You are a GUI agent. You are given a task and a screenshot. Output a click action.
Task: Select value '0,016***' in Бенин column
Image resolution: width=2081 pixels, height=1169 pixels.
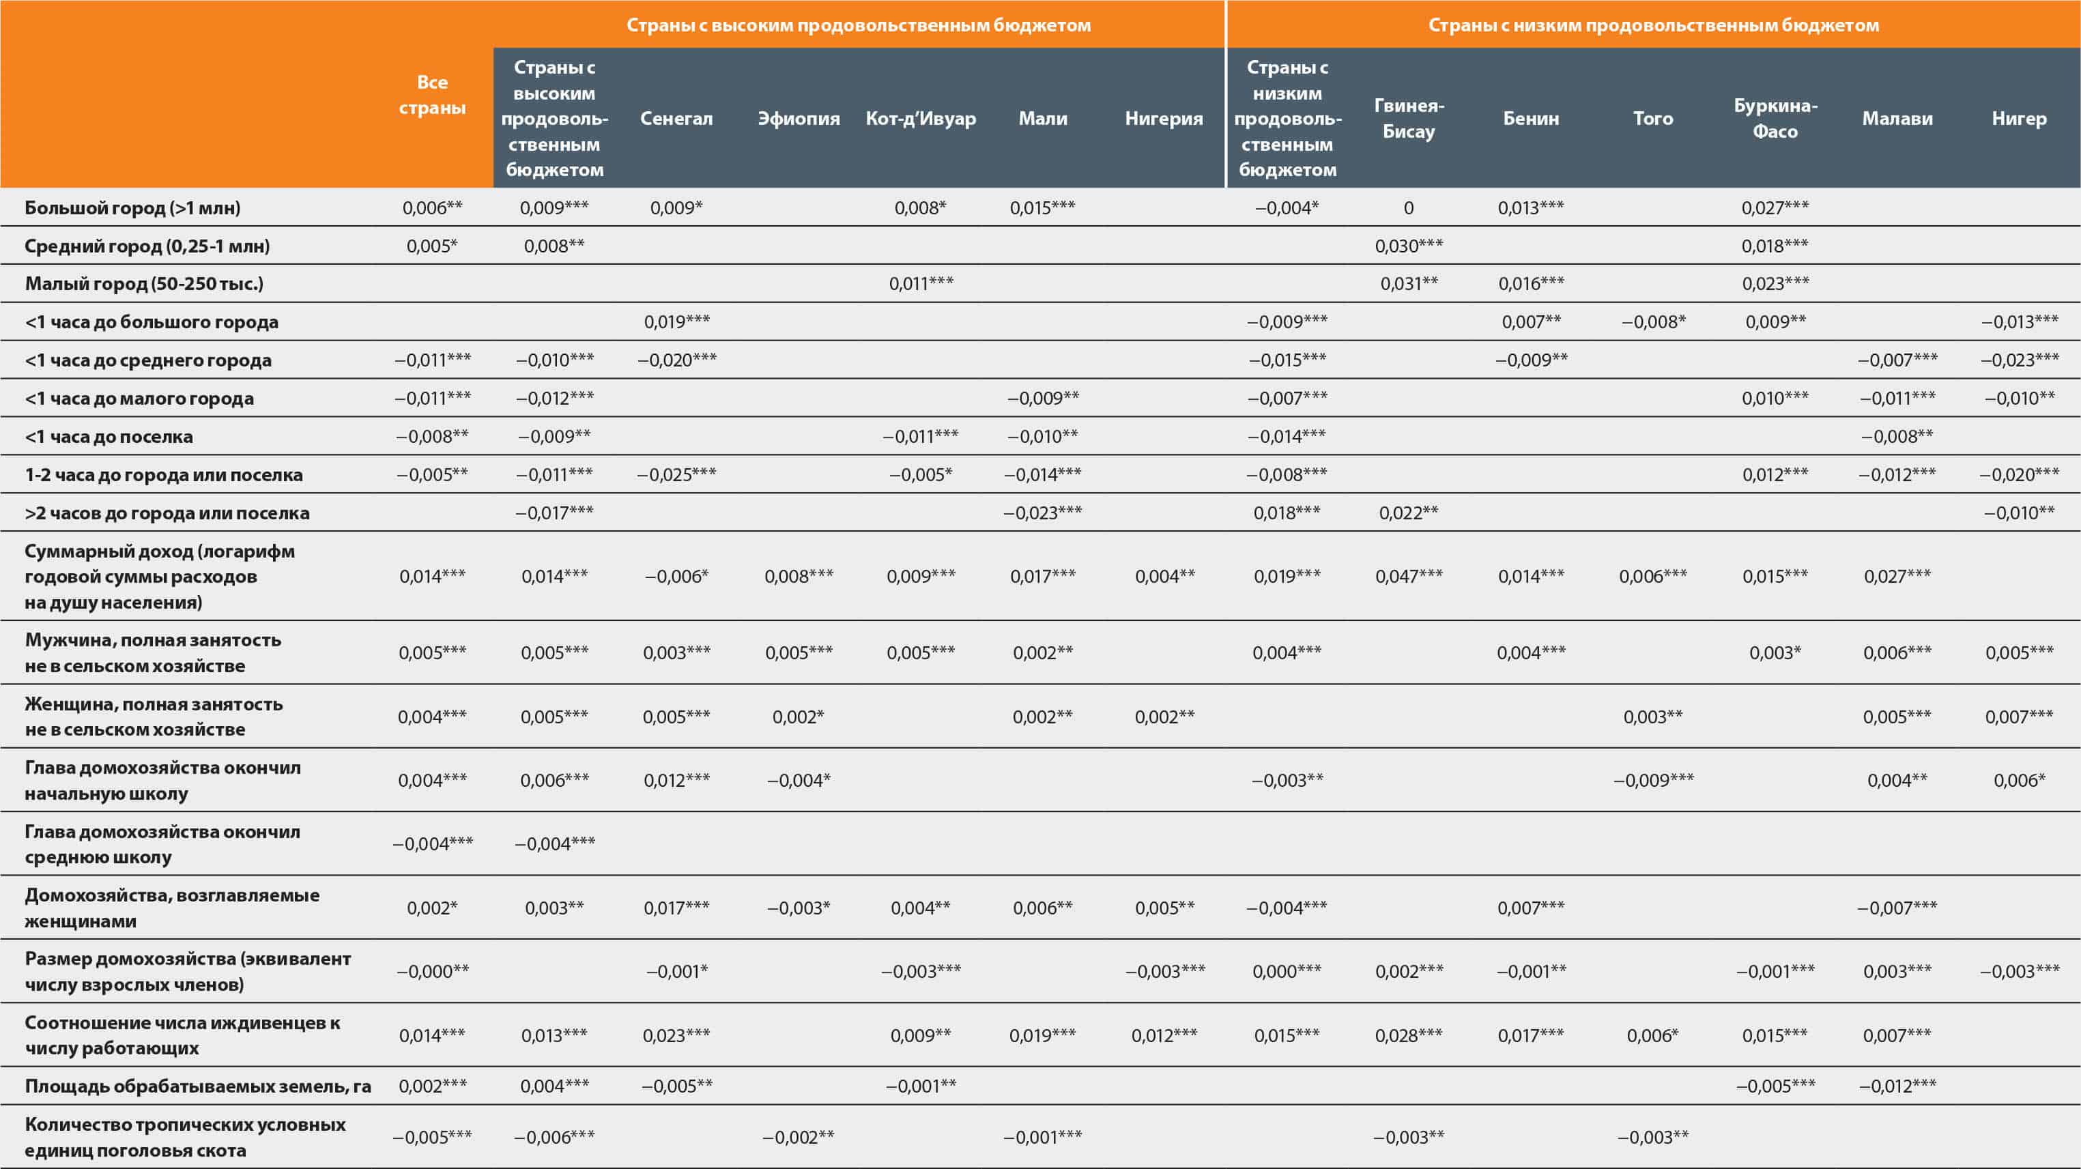coord(1531,284)
